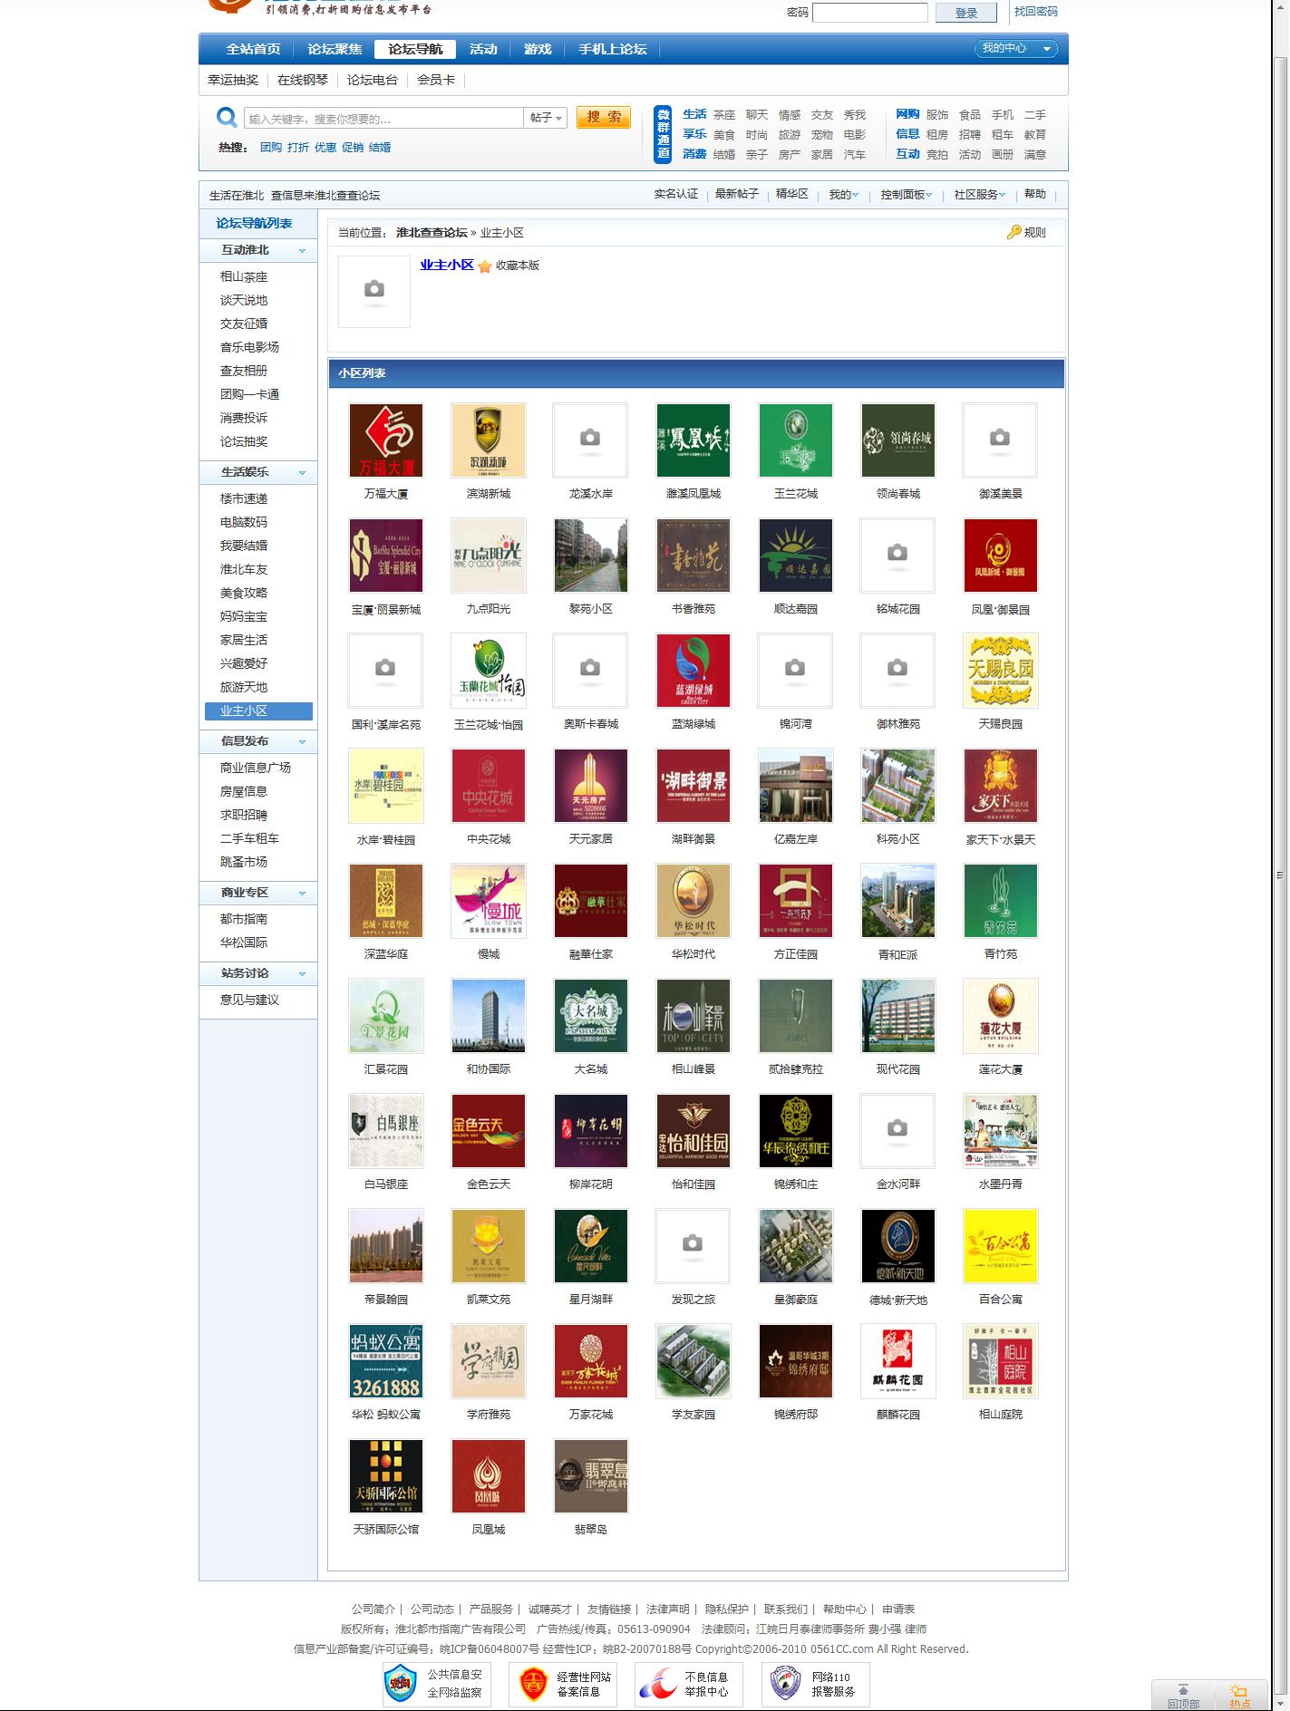Open the 大名城 community logo
The height and width of the screenshot is (1711, 1290).
pos(591,1016)
